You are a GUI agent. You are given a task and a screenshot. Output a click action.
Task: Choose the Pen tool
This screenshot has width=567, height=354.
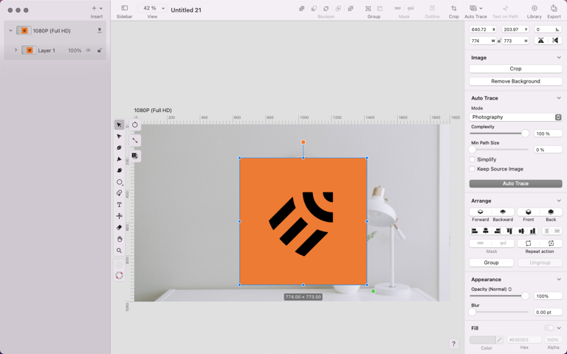[119, 147]
